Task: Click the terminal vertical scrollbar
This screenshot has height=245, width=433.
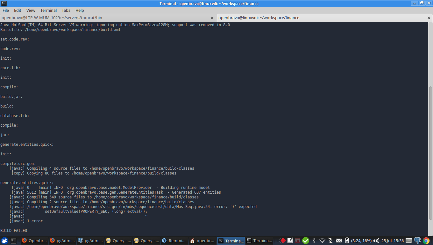Action: coord(430,153)
